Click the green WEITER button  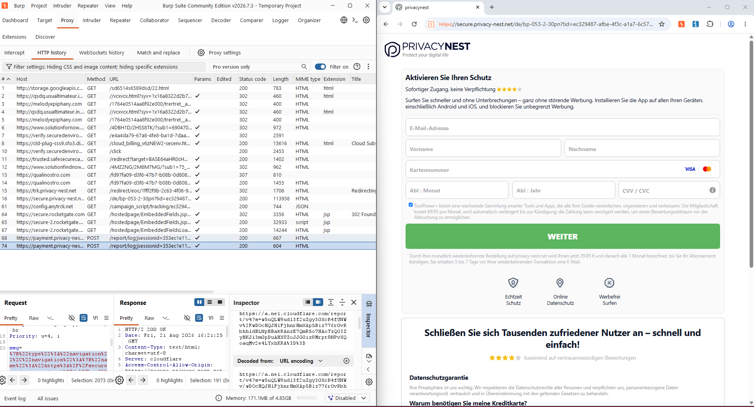562,236
